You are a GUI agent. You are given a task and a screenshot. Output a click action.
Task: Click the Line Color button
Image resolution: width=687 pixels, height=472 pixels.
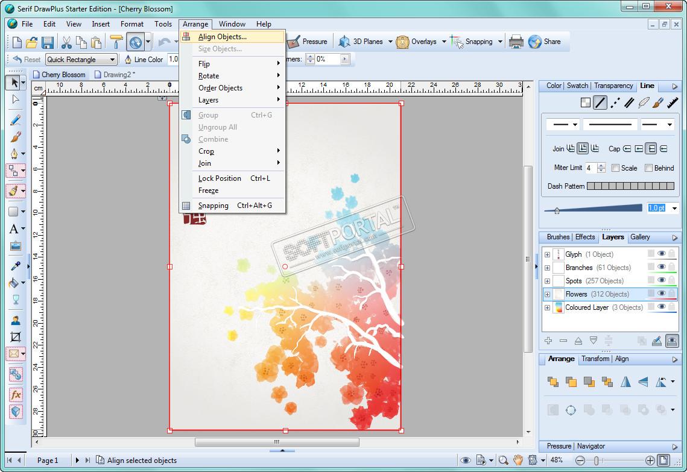144,60
